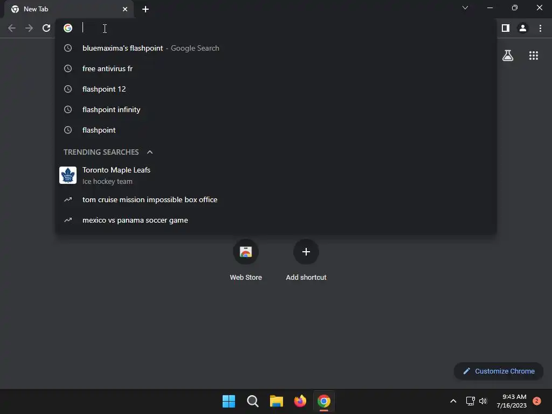
Task: Click the browser back arrow
Action: 12,28
